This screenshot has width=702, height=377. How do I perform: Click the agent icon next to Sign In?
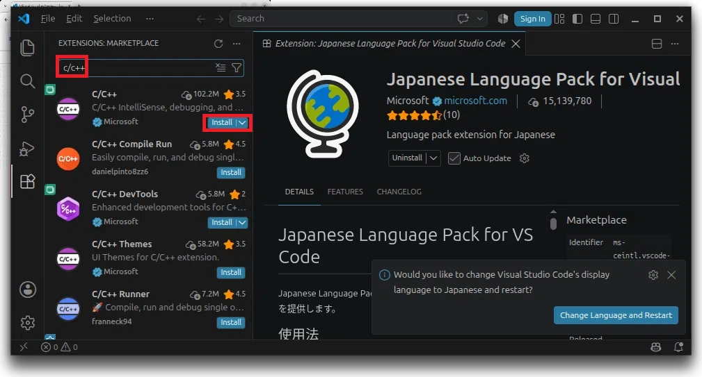click(x=503, y=19)
